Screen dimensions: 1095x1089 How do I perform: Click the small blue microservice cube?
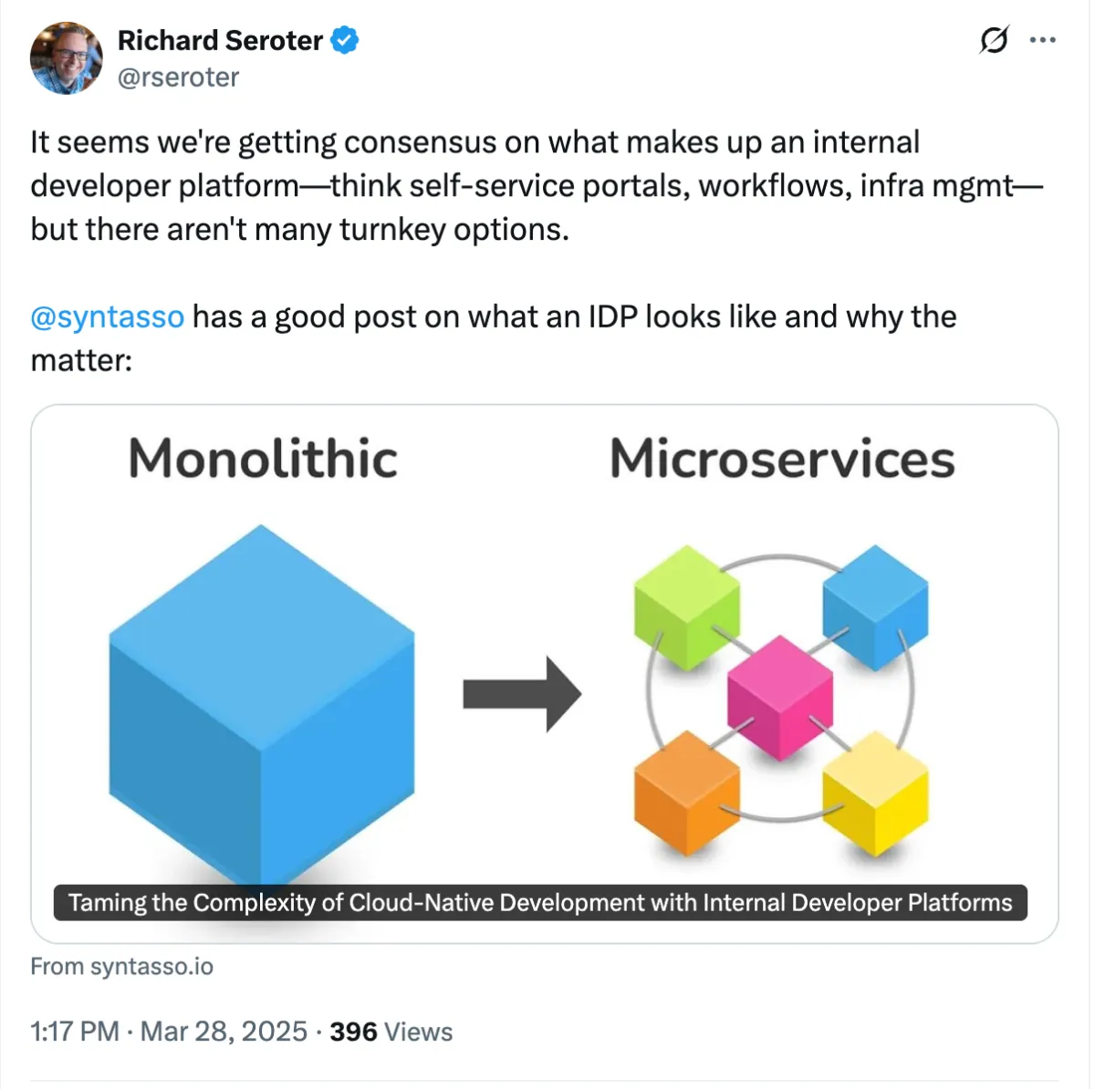tap(875, 607)
